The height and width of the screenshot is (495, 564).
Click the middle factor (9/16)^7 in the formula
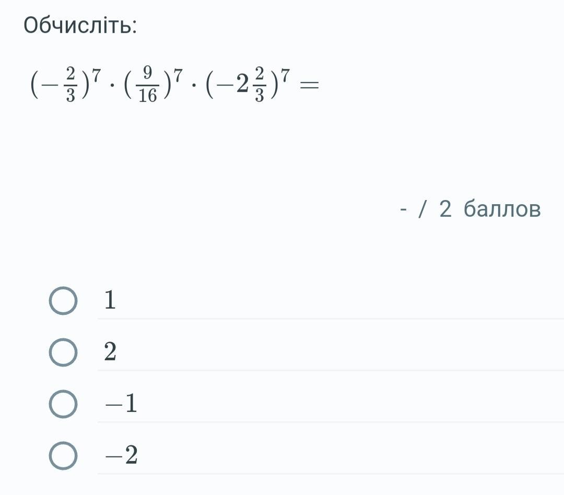[154, 84]
